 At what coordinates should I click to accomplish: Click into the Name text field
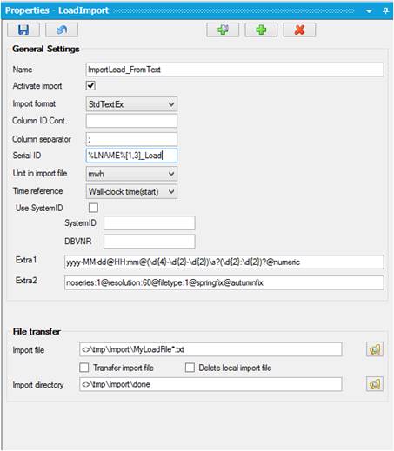click(x=235, y=70)
